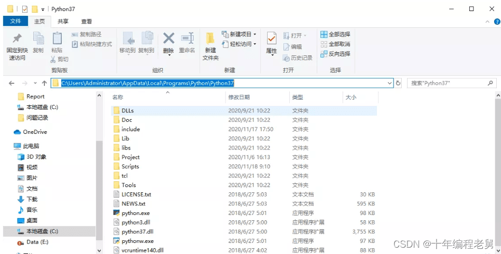Screen dimensions: 501x254
Task: Open Quick Access Toolbar customize arrow
Action: coord(42,9)
